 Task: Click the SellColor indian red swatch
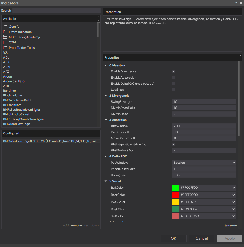coord(175,216)
